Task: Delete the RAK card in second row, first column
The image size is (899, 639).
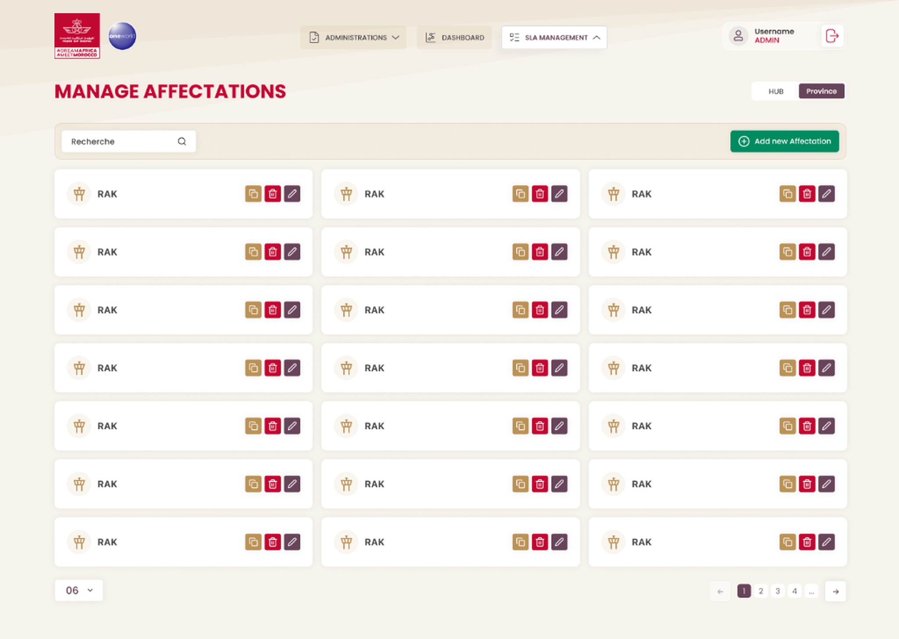Action: pyautogui.click(x=273, y=252)
